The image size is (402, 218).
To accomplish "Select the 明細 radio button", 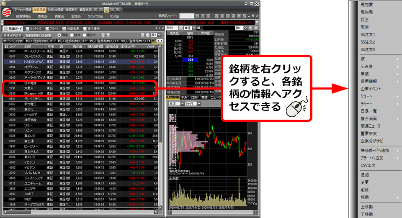I will (59, 35).
